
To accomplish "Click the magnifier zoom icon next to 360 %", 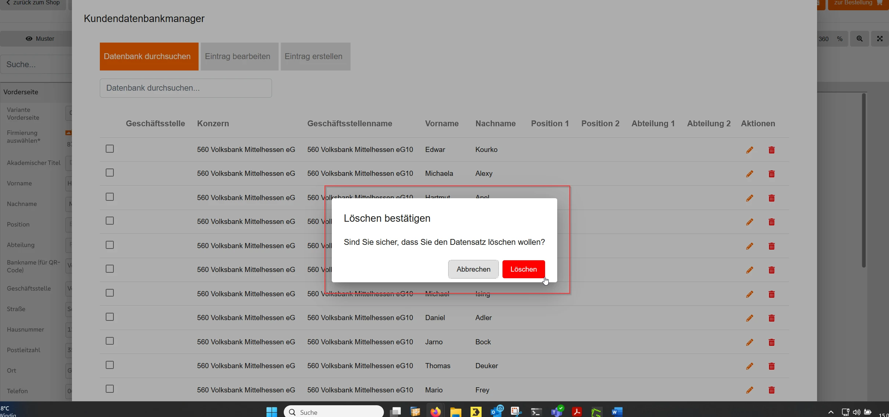I will (860, 39).
